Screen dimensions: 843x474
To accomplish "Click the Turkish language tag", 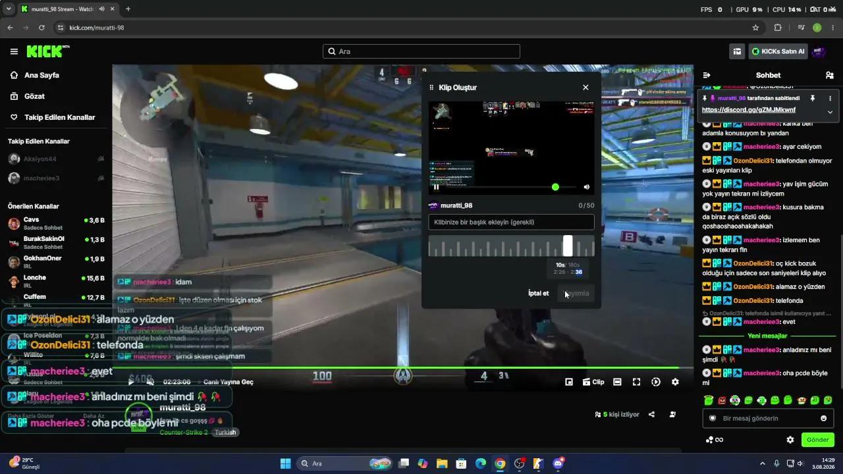I will click(225, 433).
